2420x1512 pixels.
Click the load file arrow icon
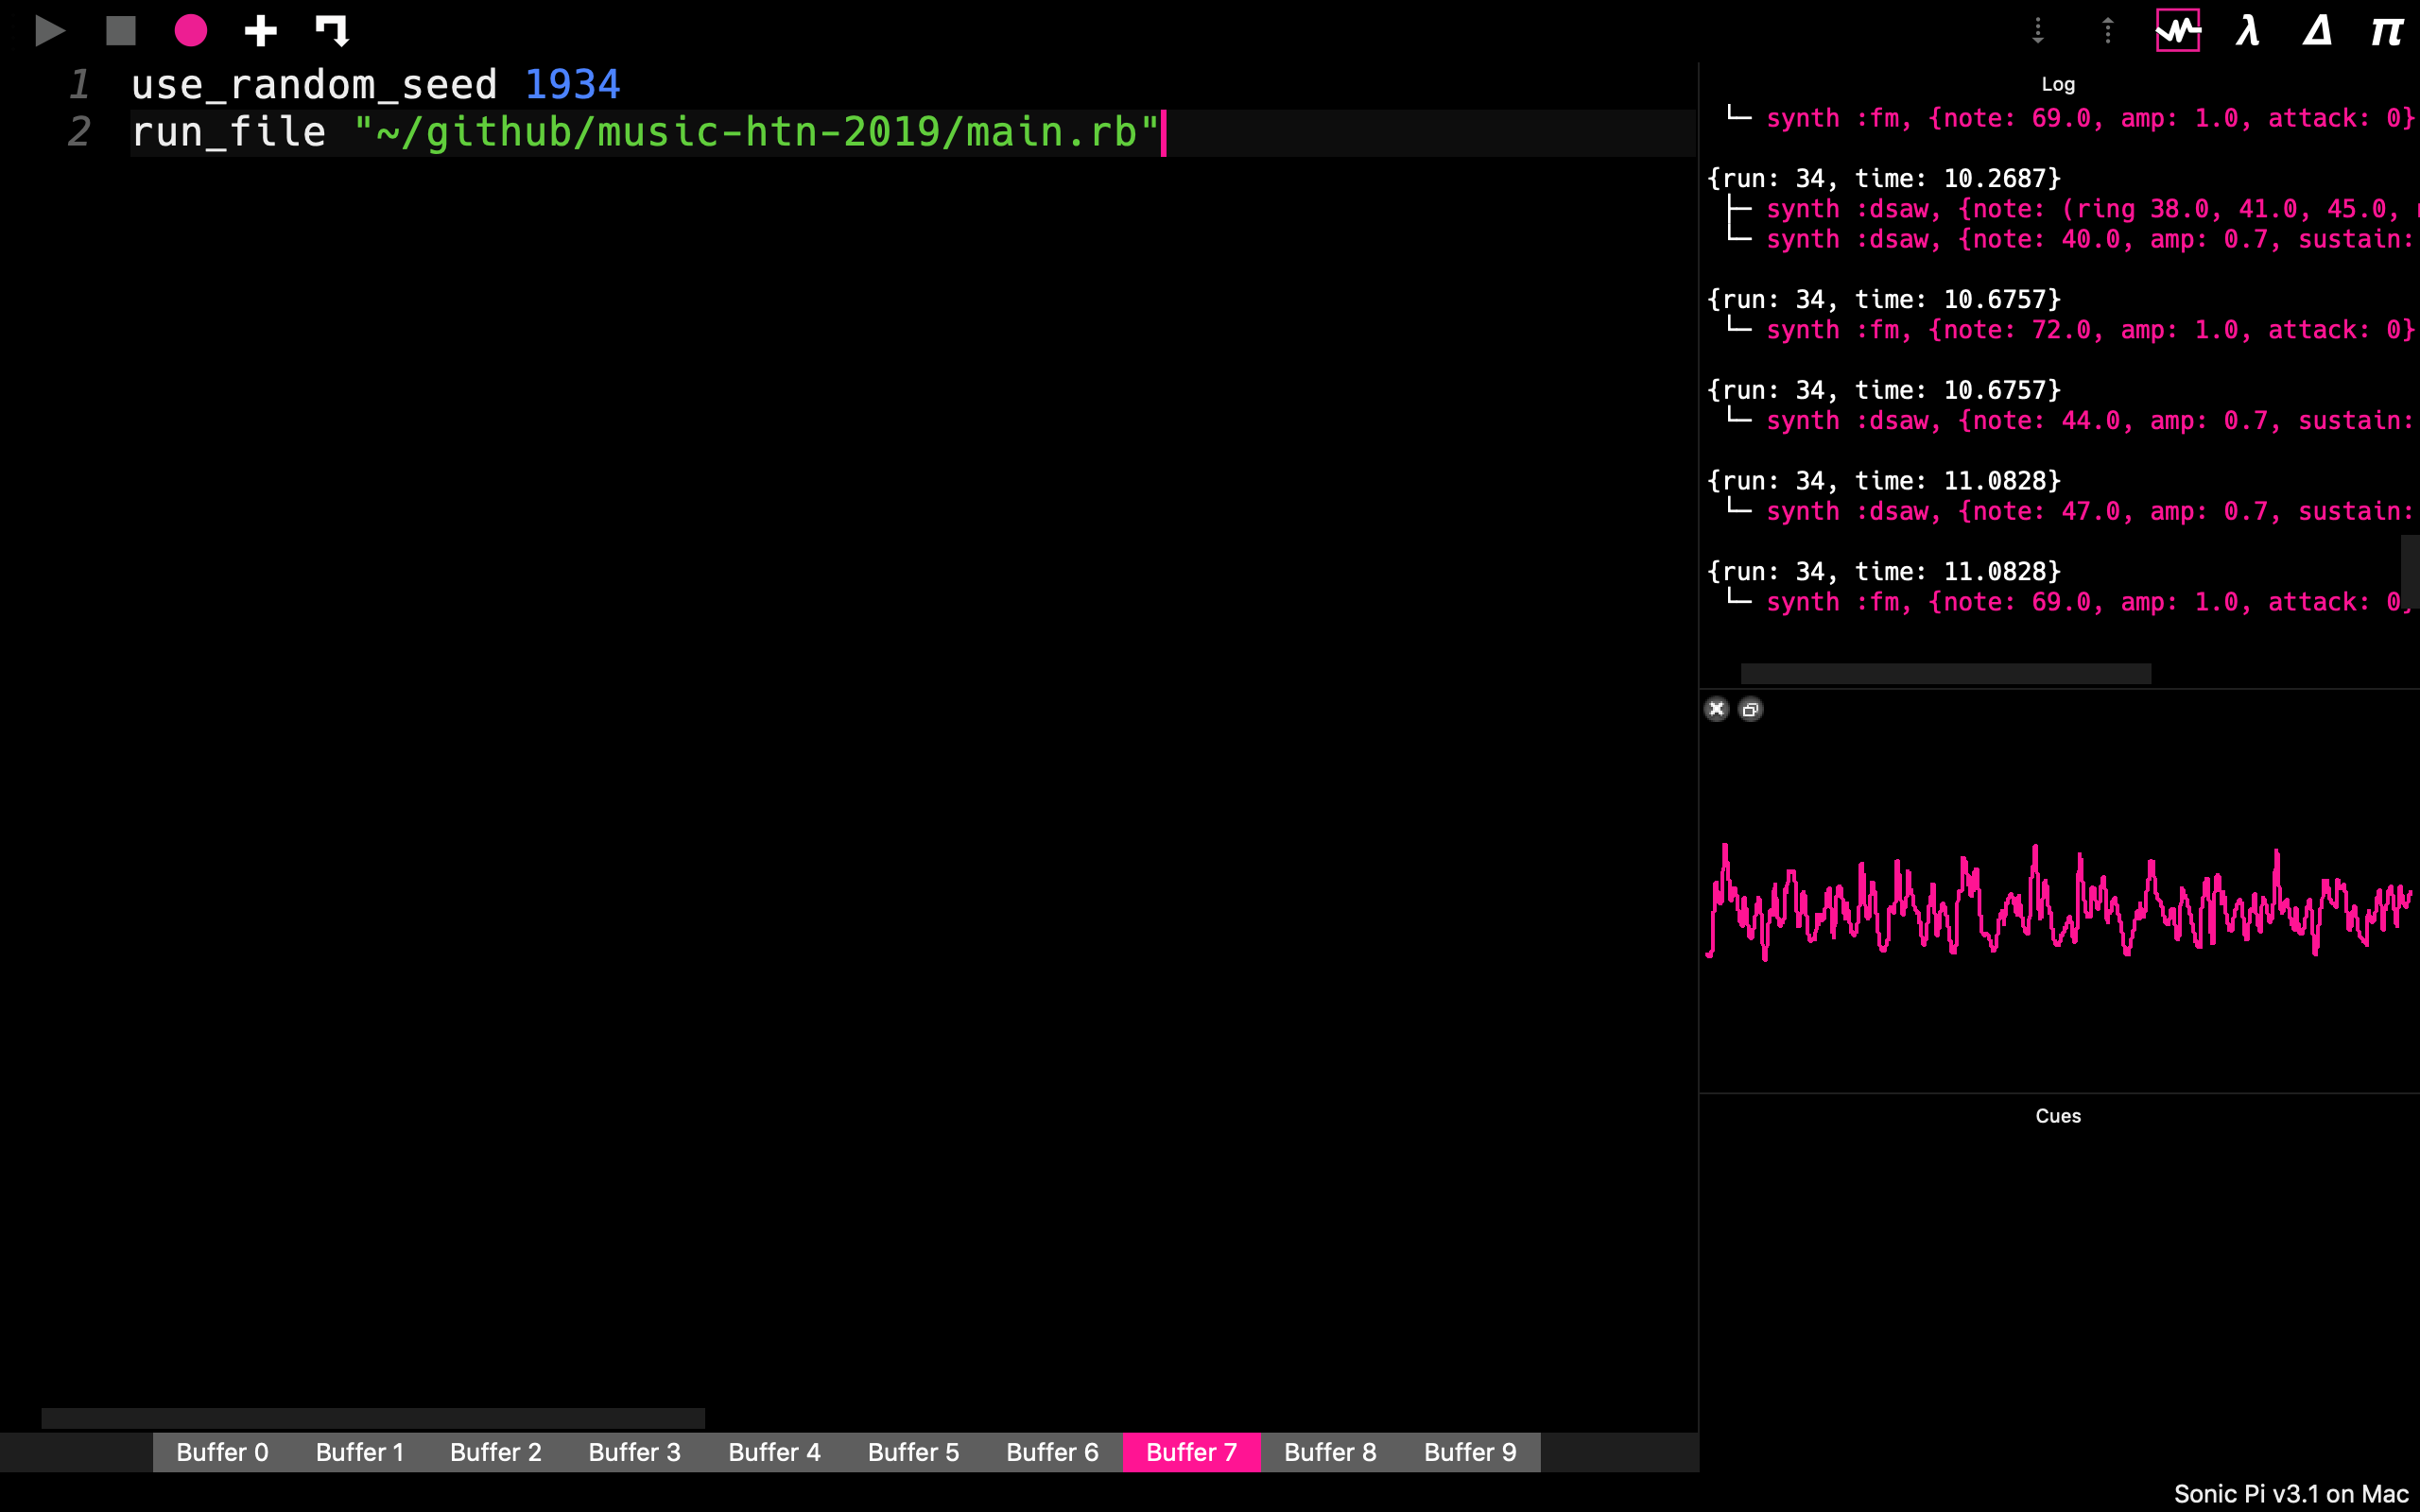tap(332, 30)
